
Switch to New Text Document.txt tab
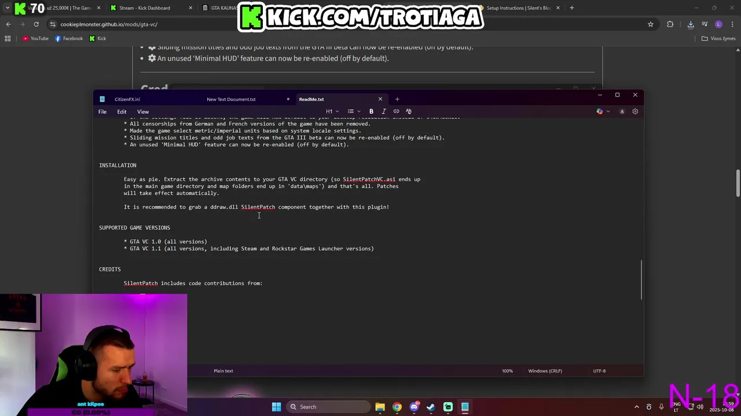pos(231,99)
